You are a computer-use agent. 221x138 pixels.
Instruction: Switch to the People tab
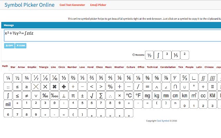pos(190,67)
